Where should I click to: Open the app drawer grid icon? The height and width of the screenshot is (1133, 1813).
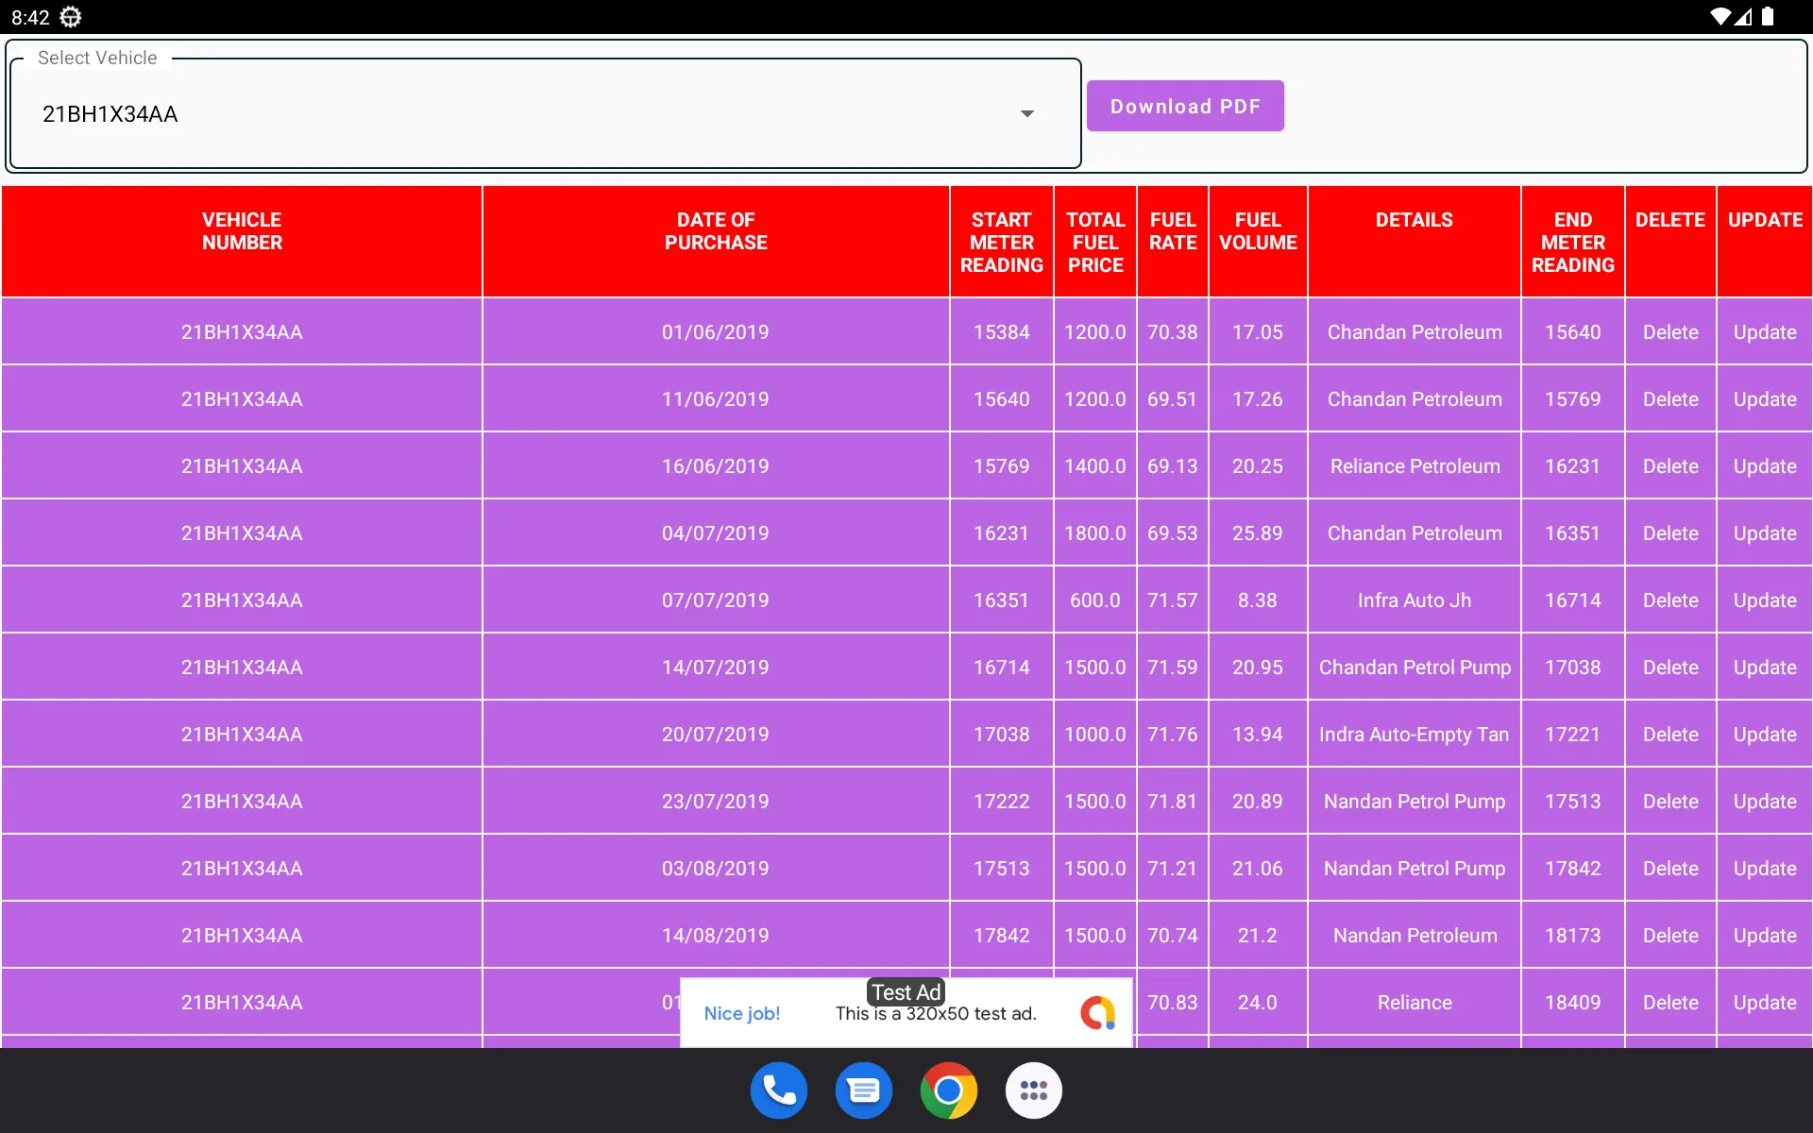[x=1033, y=1091]
